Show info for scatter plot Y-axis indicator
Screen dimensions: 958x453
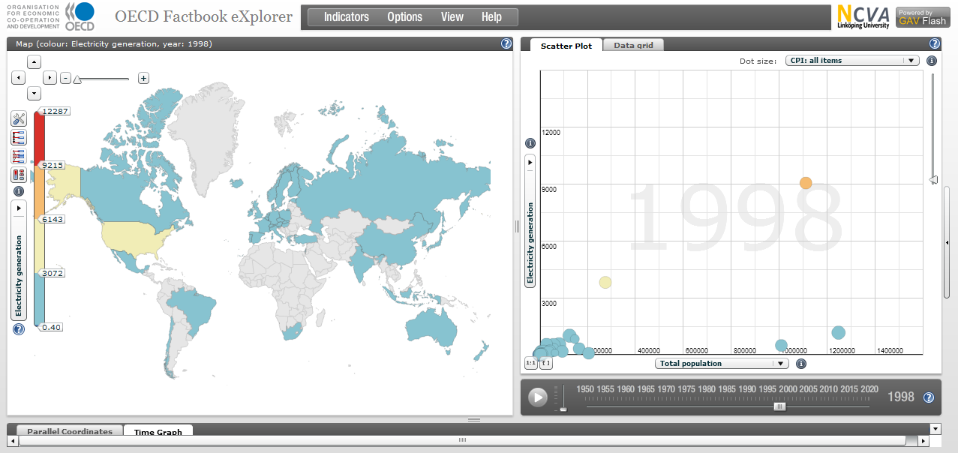(530, 143)
